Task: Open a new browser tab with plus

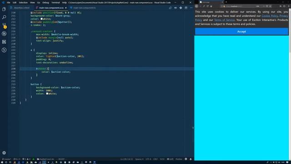Action: (x=226, y=2)
